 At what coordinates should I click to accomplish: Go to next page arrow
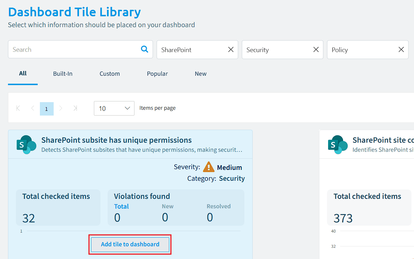coord(61,108)
